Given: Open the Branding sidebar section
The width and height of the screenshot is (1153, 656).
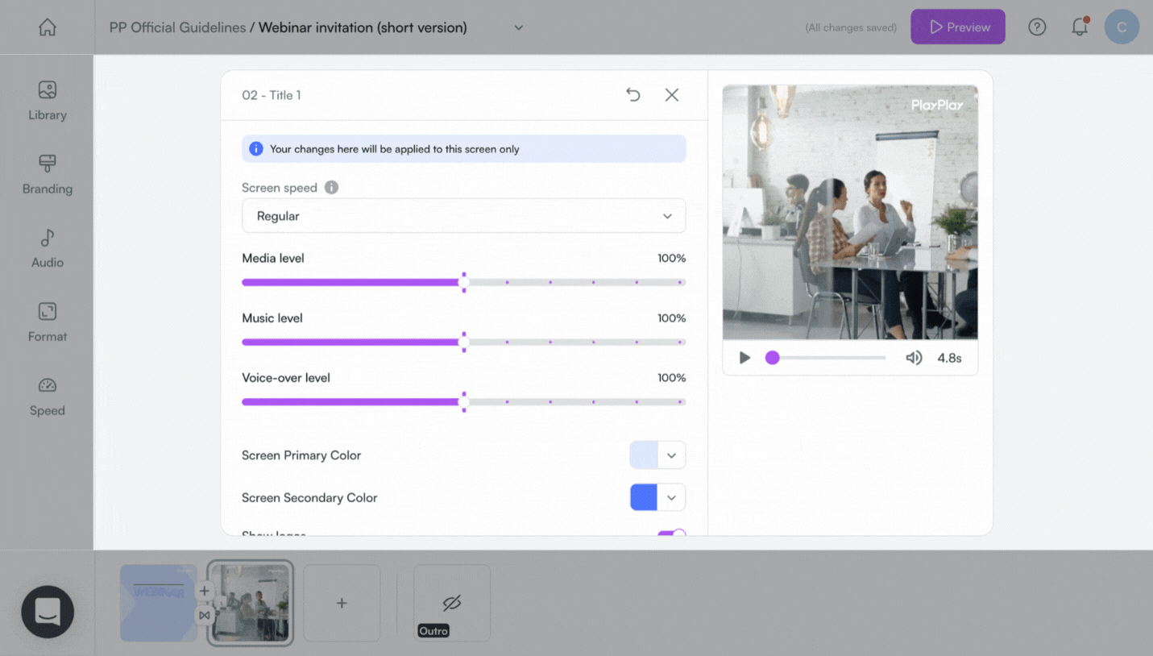Looking at the screenshot, I should 47,175.
